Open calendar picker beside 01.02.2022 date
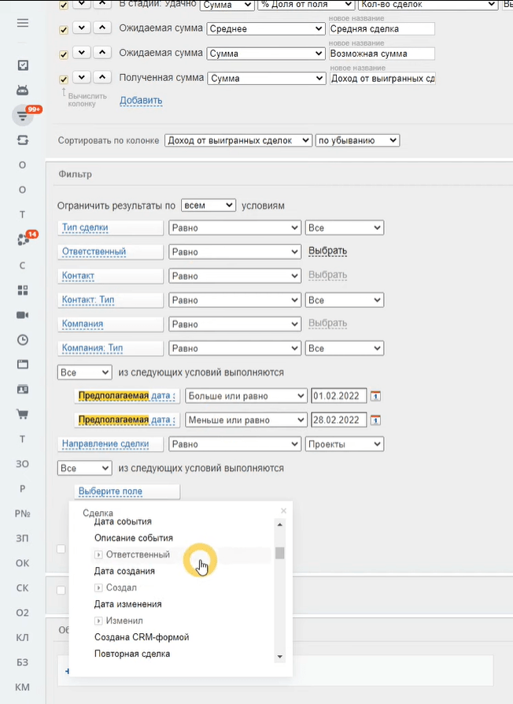Screen dimensions: 513x704 (x=375, y=396)
